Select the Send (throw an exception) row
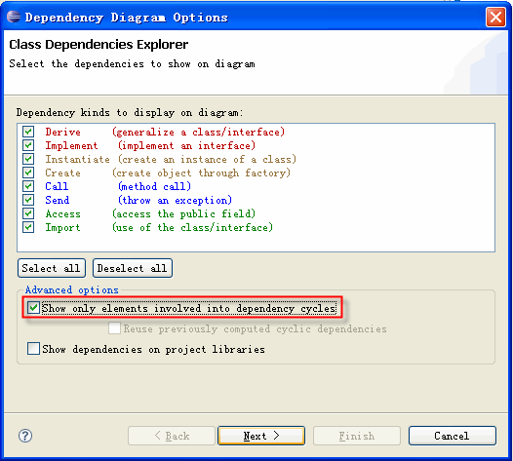513x461 pixels. pyautogui.click(x=138, y=200)
